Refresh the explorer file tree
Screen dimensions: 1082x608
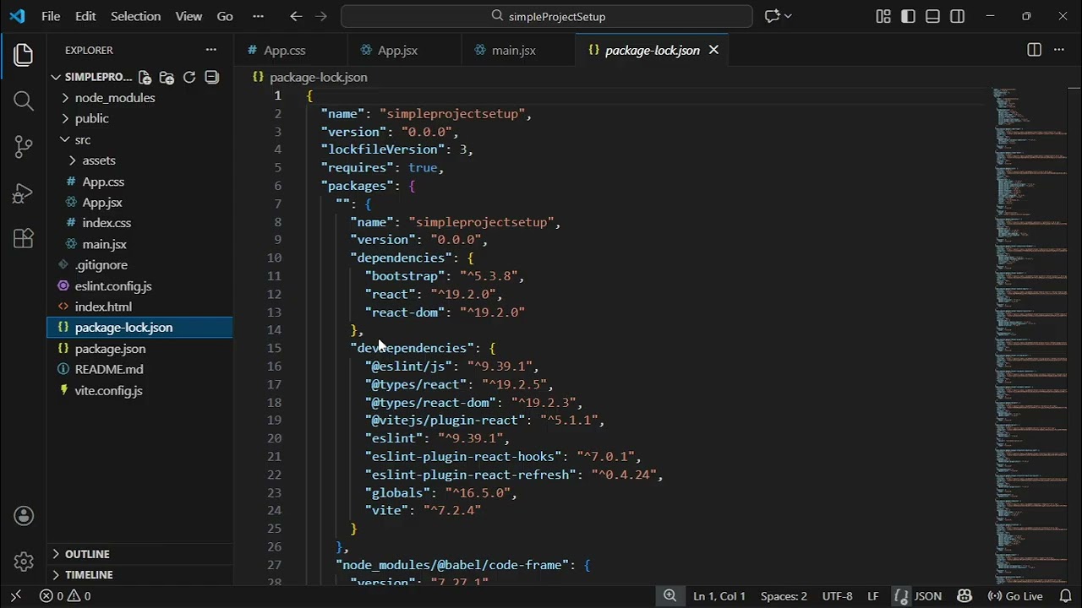[189, 77]
